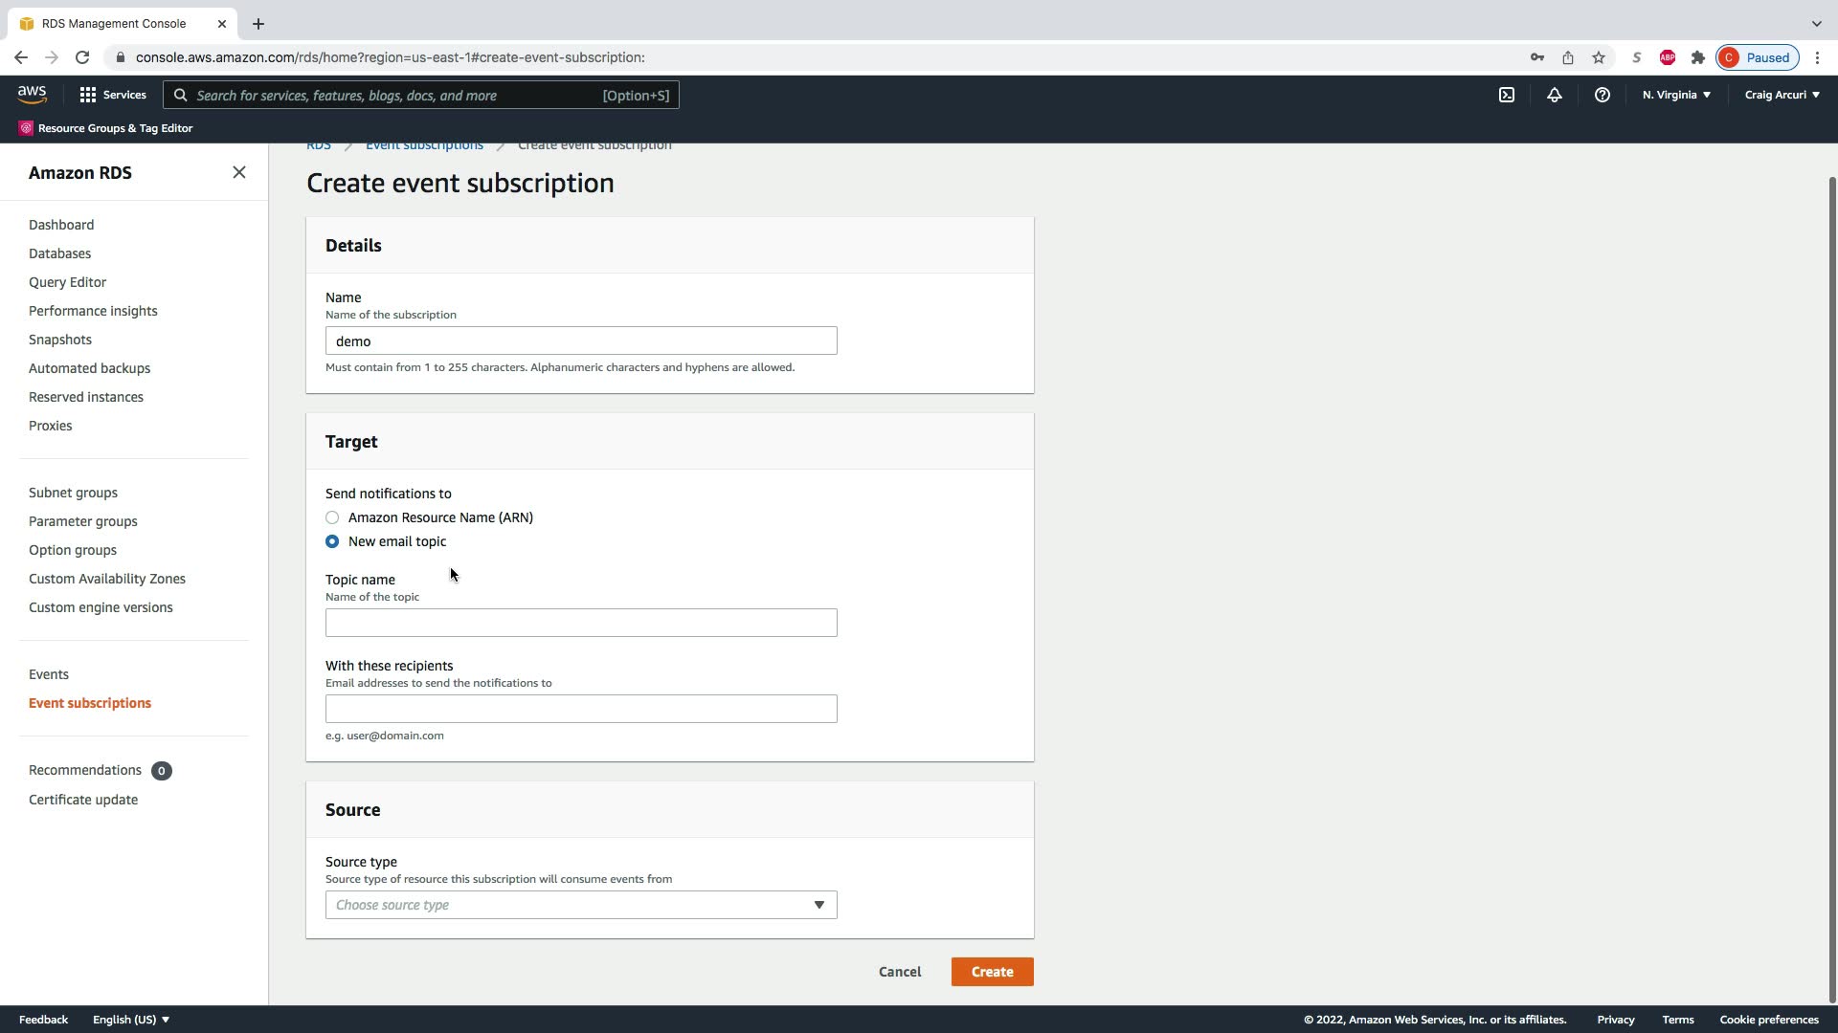
Task: Click the orange Create button
Action: click(x=992, y=972)
